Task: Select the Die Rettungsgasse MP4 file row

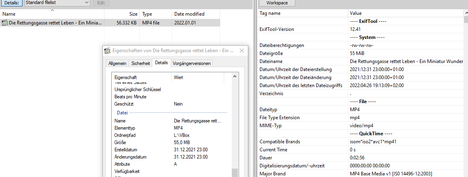Action: pyautogui.click(x=110, y=22)
